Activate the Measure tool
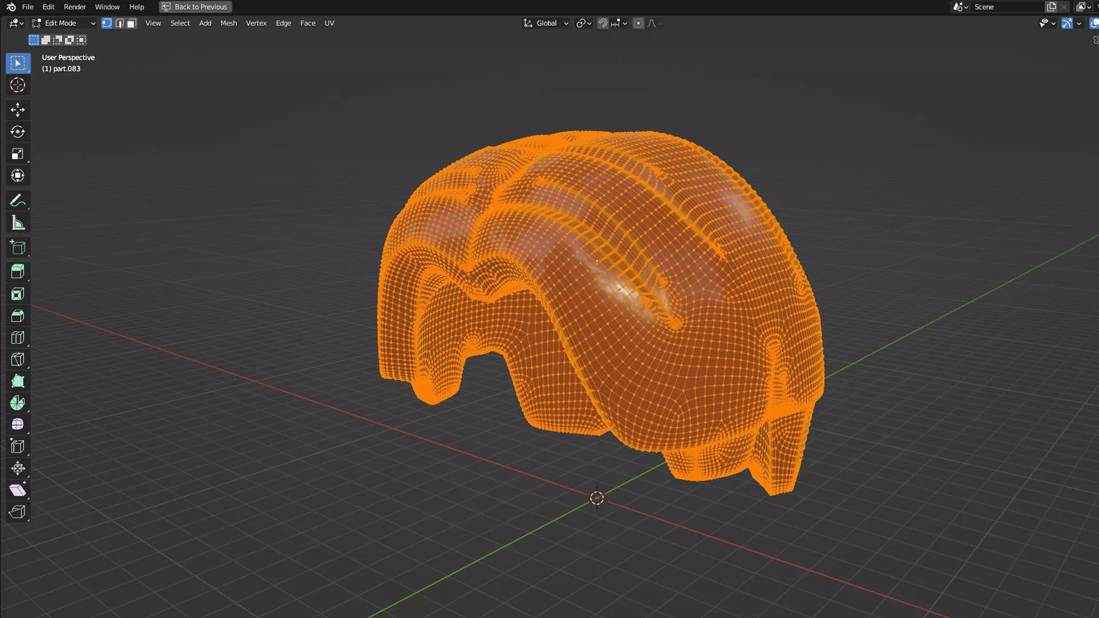The height and width of the screenshot is (618, 1099). point(17,223)
